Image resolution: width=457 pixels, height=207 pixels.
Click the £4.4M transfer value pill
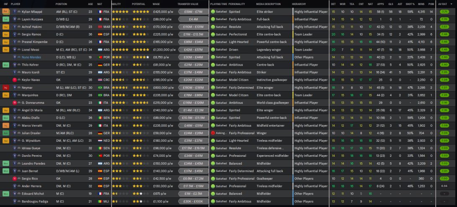pos(193,19)
